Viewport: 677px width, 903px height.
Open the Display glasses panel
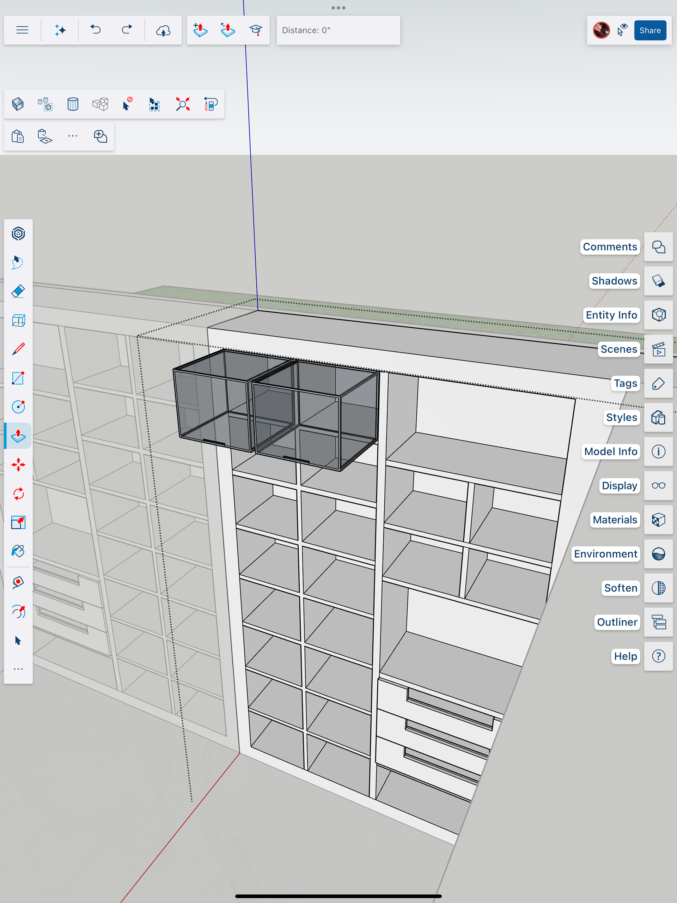[x=658, y=485]
